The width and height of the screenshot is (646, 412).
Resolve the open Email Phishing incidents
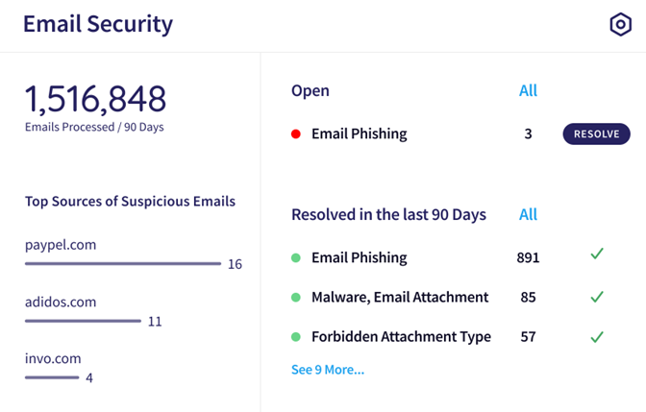point(597,133)
